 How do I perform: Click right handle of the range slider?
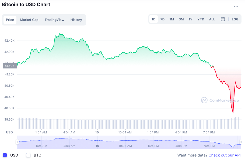pyautogui.click(x=240, y=142)
